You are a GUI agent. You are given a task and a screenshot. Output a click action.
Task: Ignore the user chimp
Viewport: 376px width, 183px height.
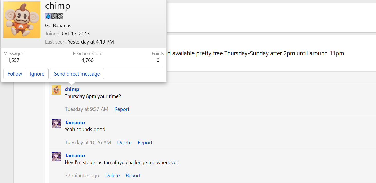pos(37,74)
